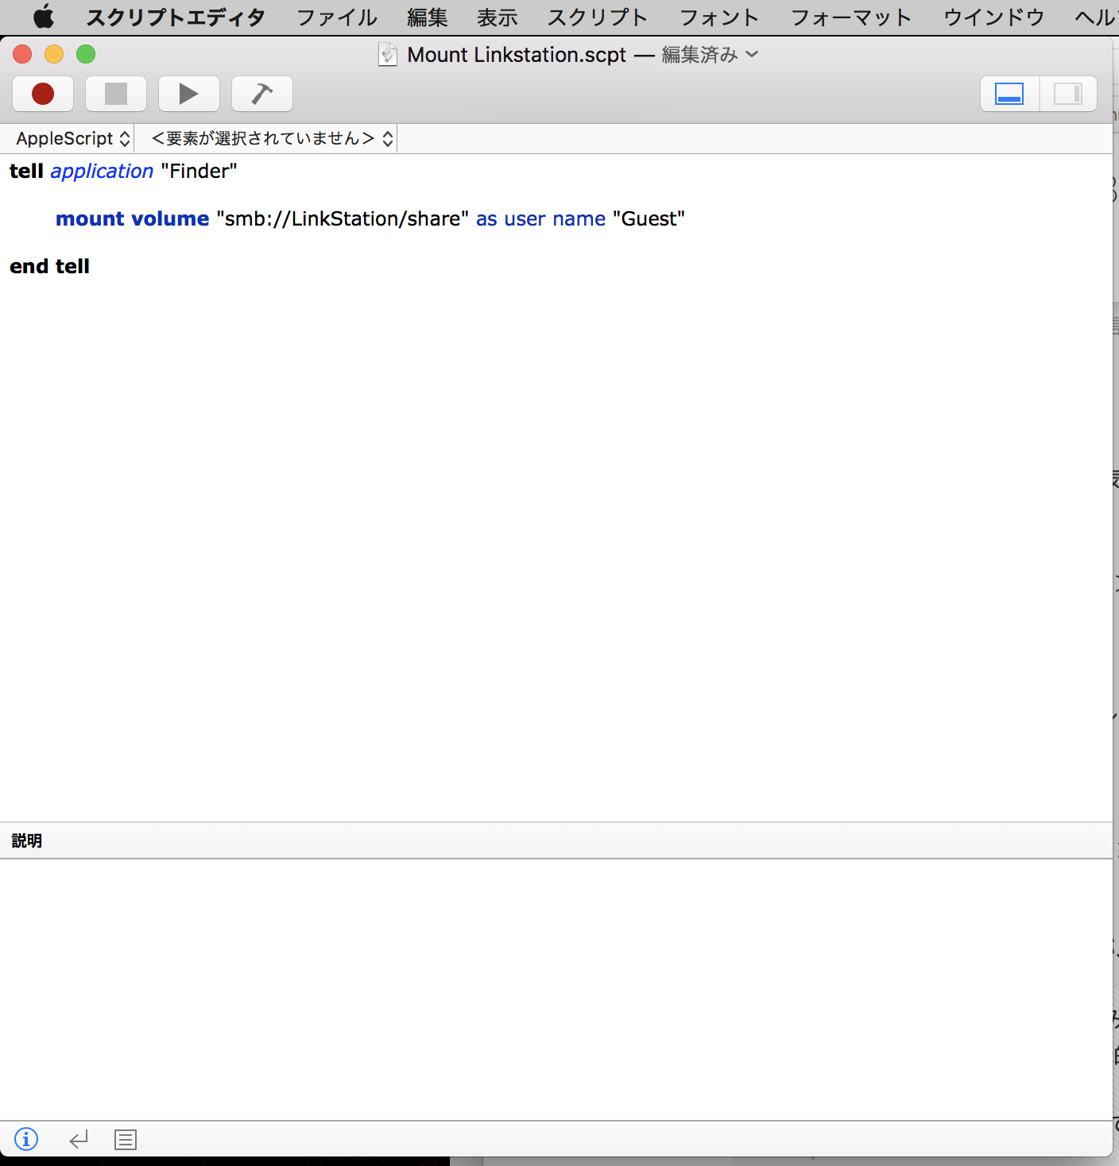The height and width of the screenshot is (1166, 1119).
Task: Open the Apple menu
Action: 43,17
